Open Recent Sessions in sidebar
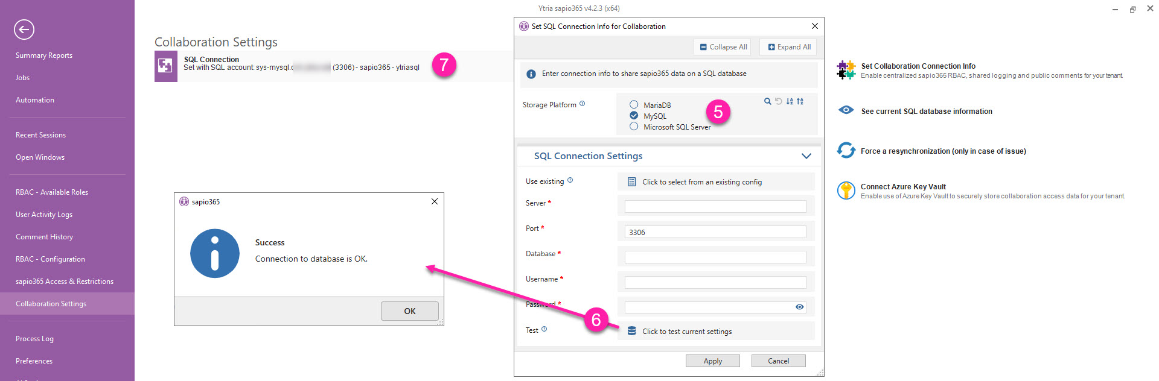Screen dimensions: 1159x381 [40, 135]
